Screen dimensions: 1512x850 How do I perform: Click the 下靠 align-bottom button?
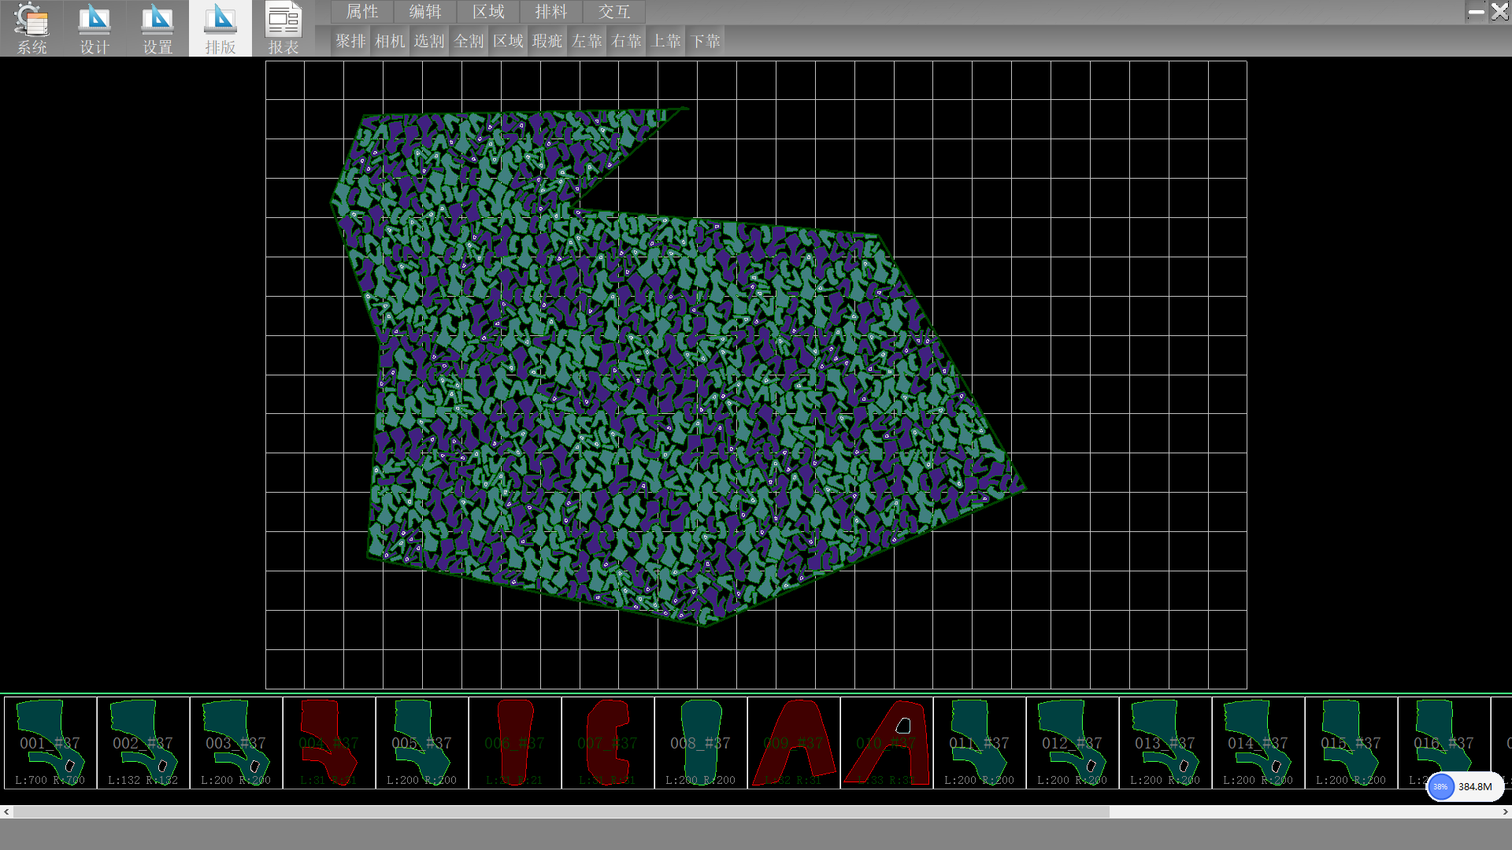706,41
